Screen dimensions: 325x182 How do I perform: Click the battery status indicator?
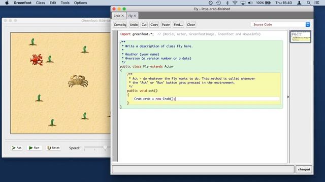pyautogui.click(x=264, y=3)
